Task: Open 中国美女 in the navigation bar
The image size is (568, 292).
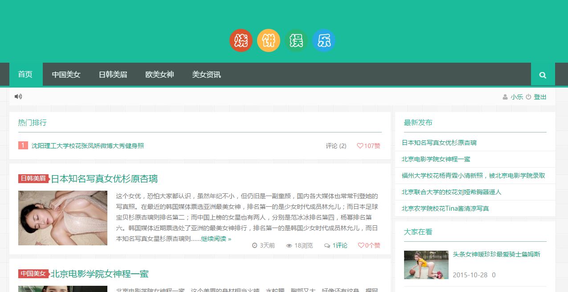Action: (66, 74)
